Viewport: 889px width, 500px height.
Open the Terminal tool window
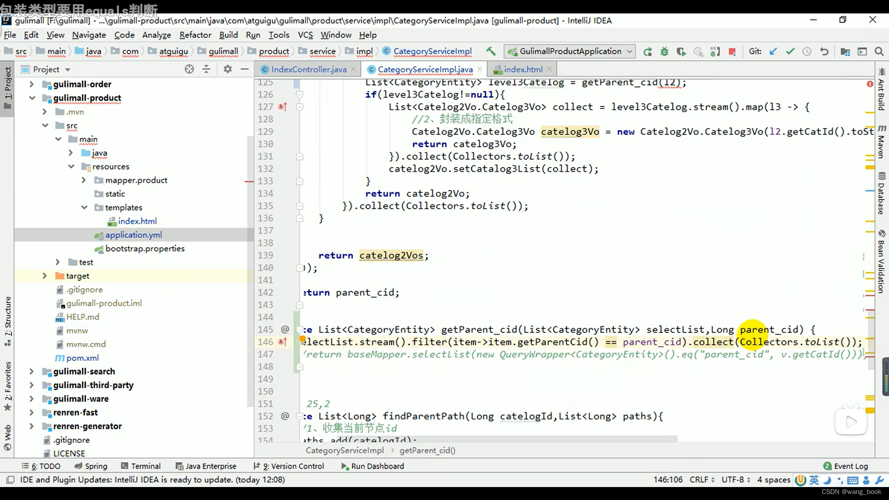pos(140,466)
